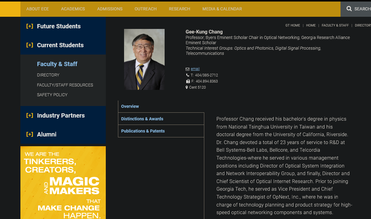Go to Industry Partners section
This screenshot has width=371, height=219.
coord(61,115)
